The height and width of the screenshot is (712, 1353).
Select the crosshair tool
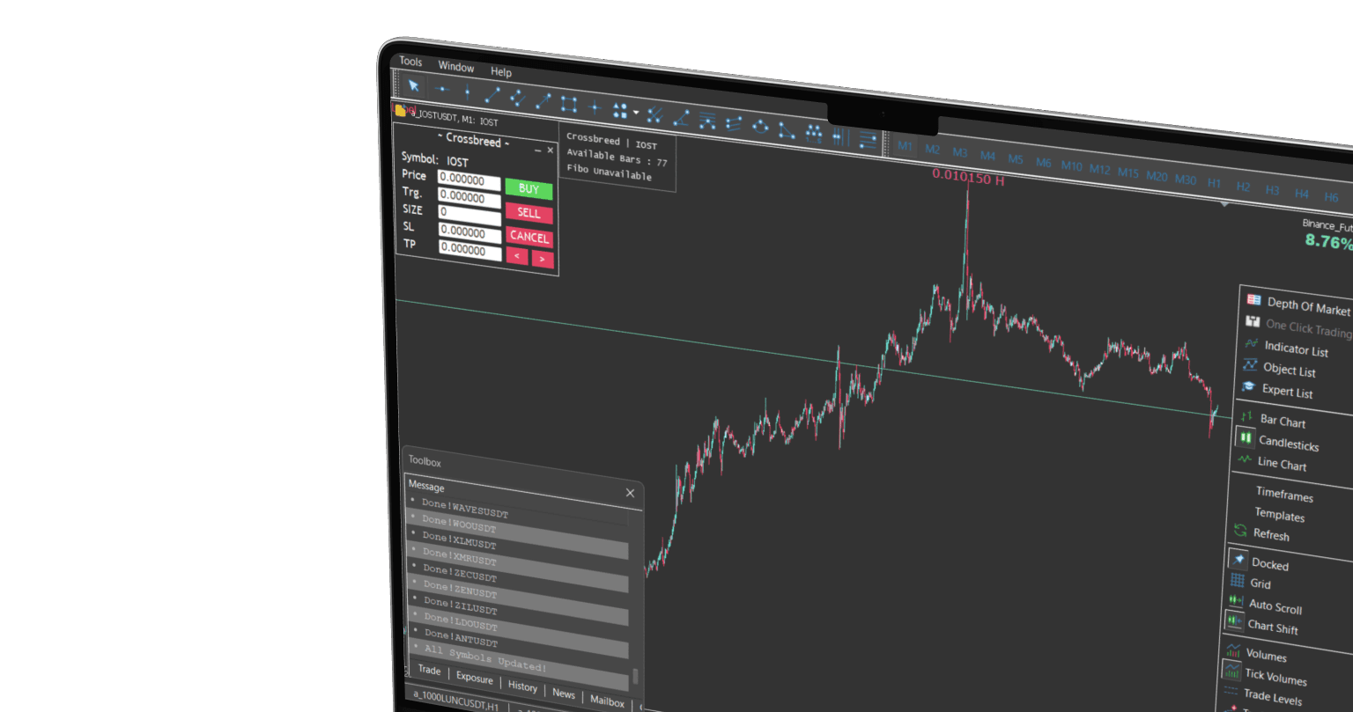click(595, 107)
